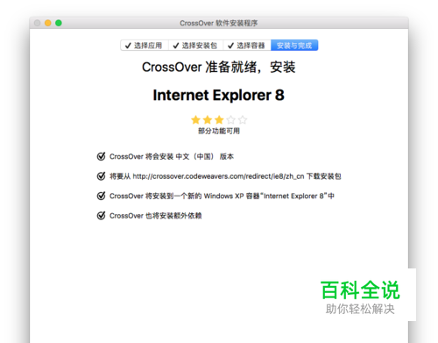Click the grey disabled close button
The image size is (438, 343).
coord(38,23)
